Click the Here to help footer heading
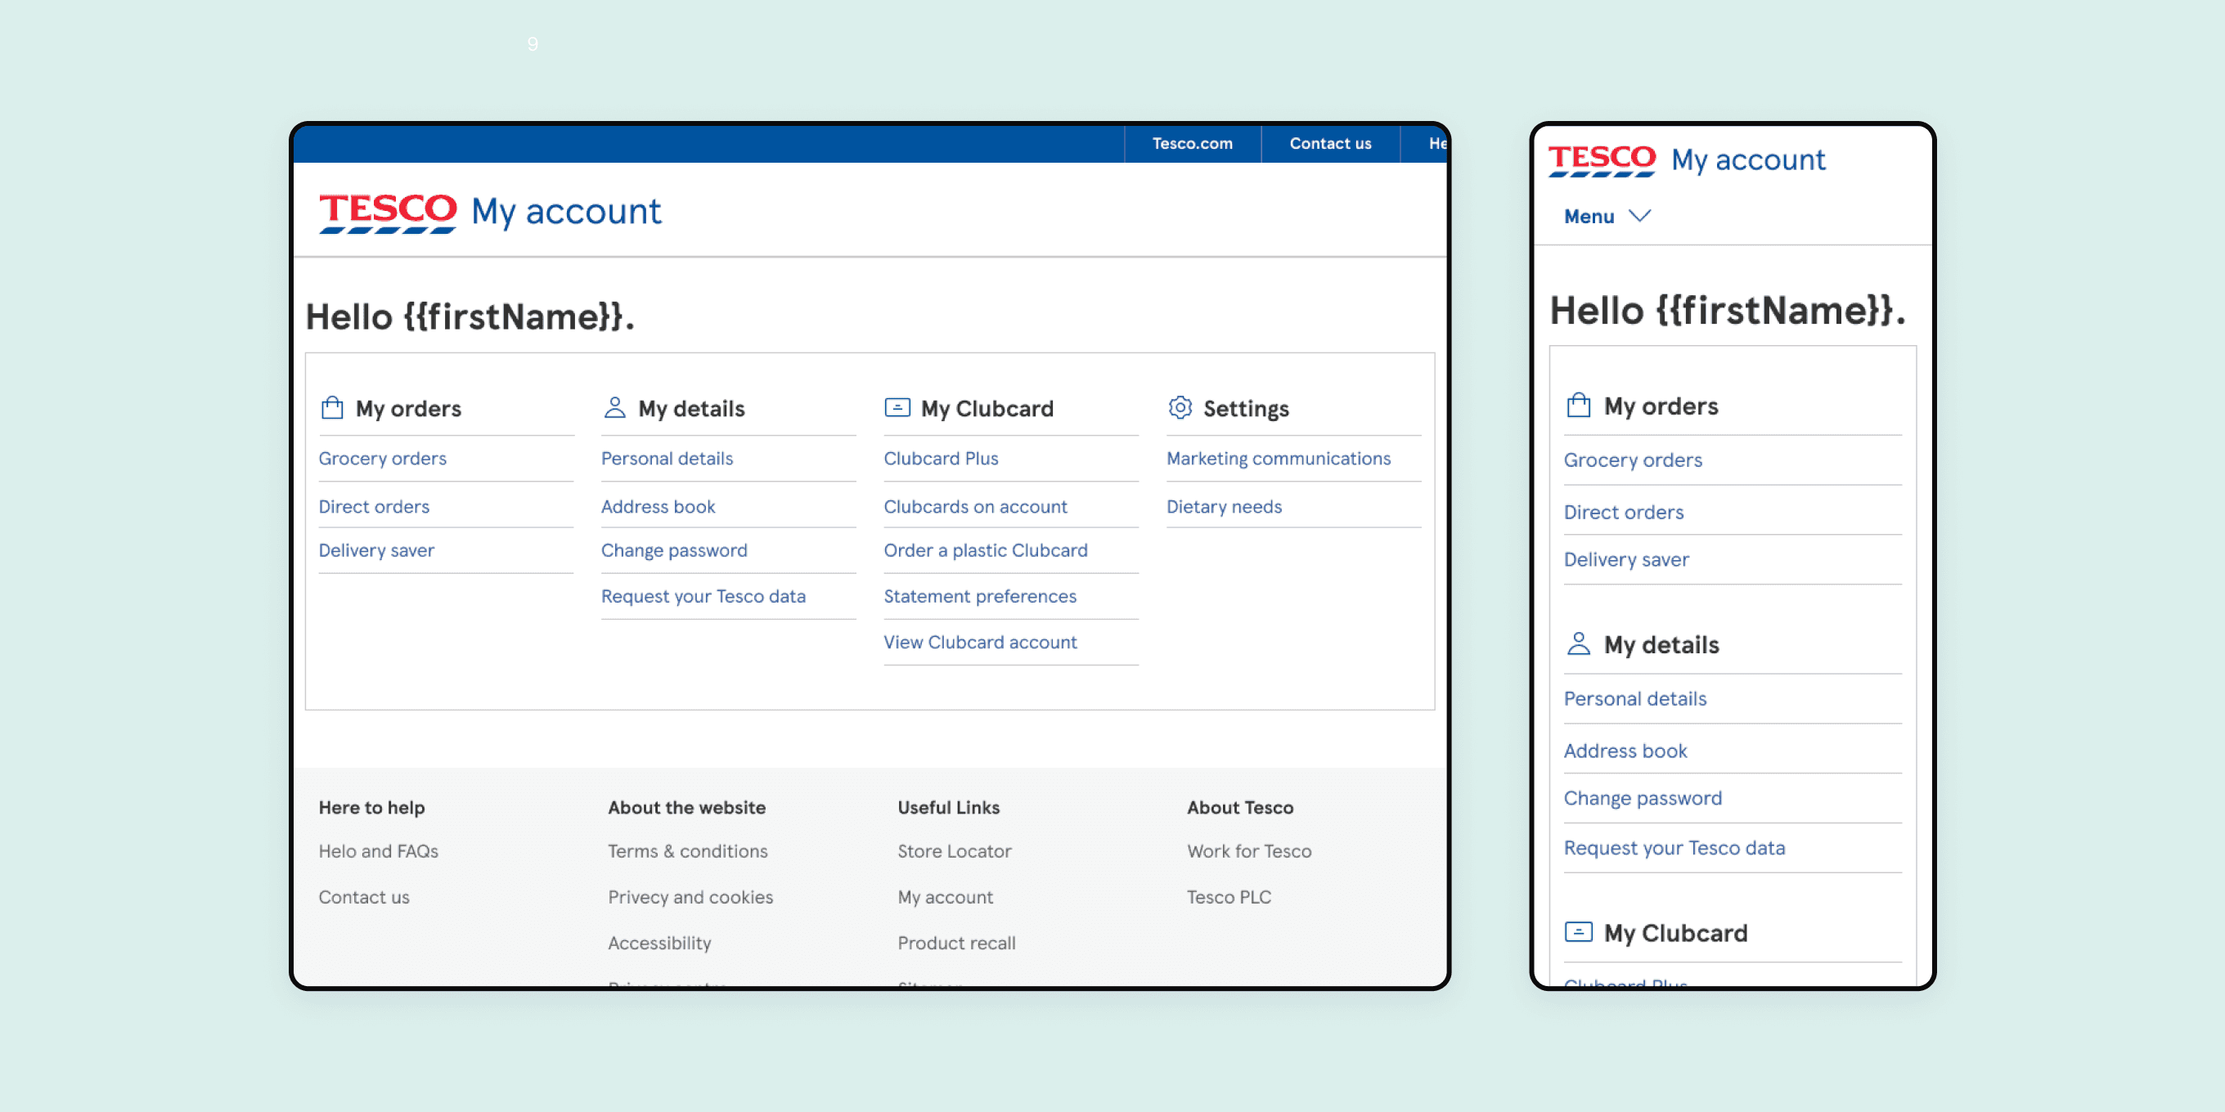Image resolution: width=2225 pixels, height=1112 pixels. (x=371, y=808)
